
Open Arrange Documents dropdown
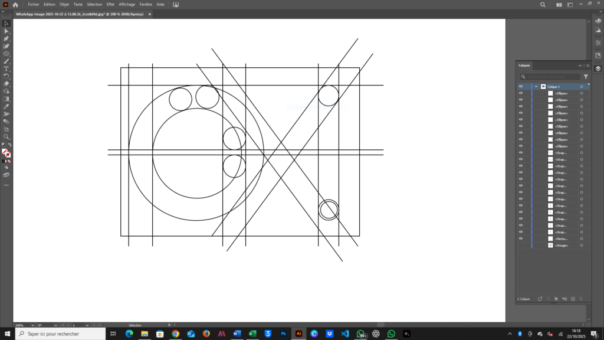click(559, 5)
